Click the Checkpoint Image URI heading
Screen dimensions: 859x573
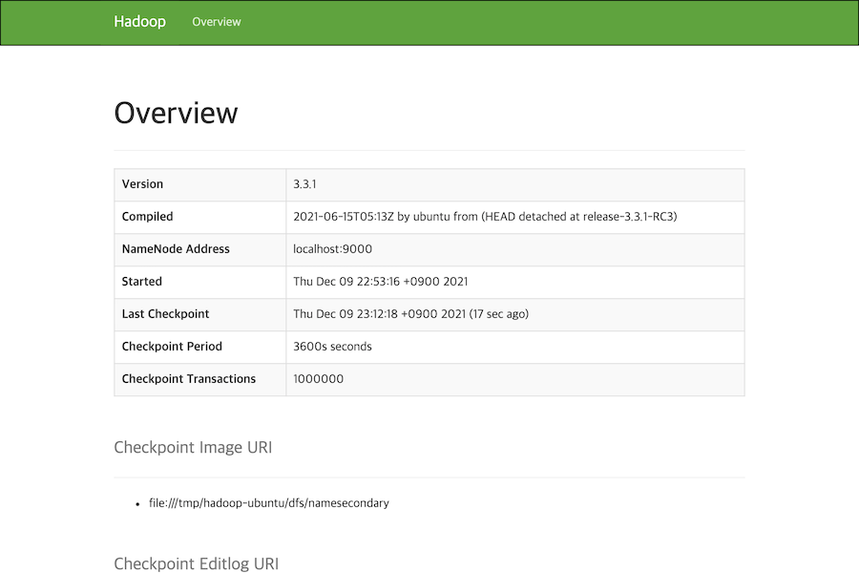point(193,447)
